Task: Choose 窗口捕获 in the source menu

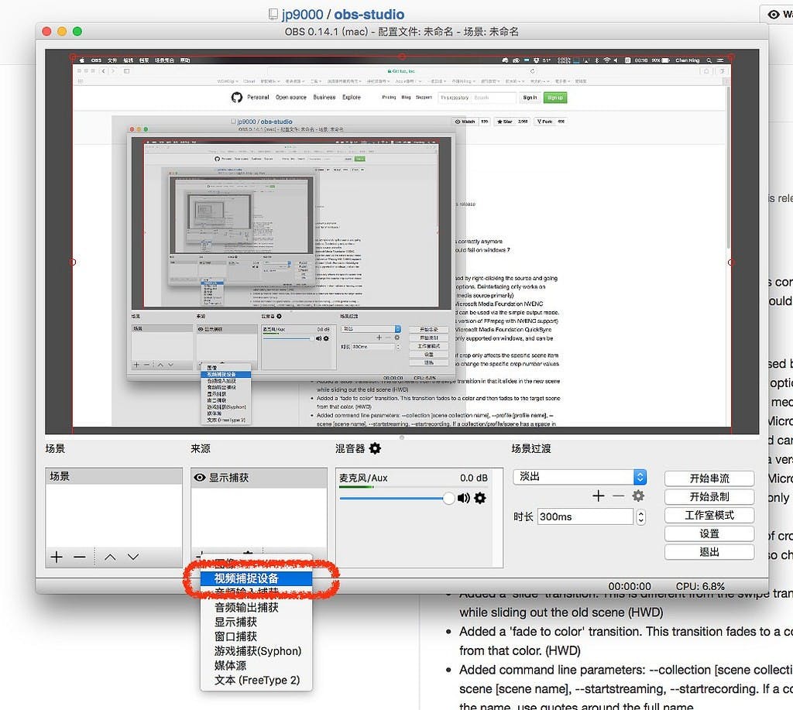Action: point(235,636)
